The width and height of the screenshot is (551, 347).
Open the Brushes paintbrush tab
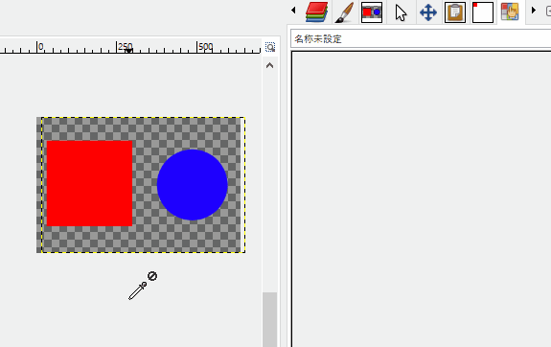pos(344,12)
